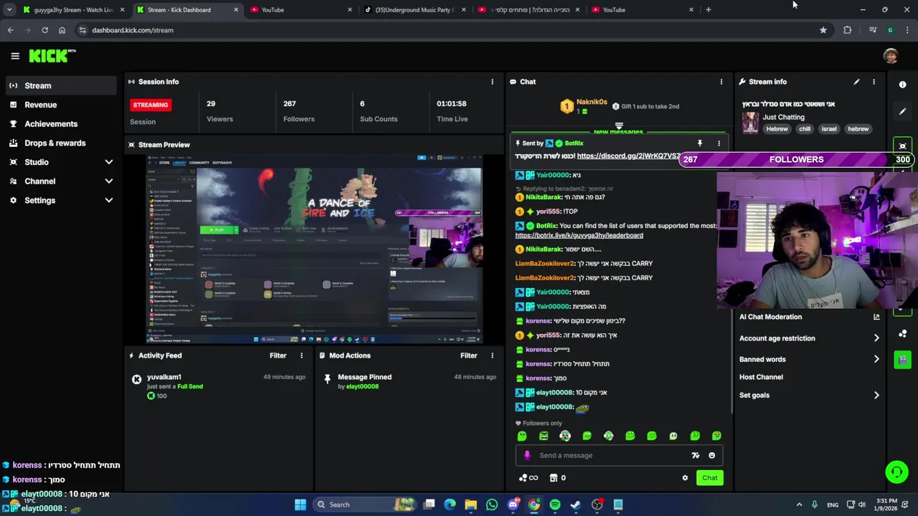
Task: Open a new browser tab
Action: coord(709,10)
